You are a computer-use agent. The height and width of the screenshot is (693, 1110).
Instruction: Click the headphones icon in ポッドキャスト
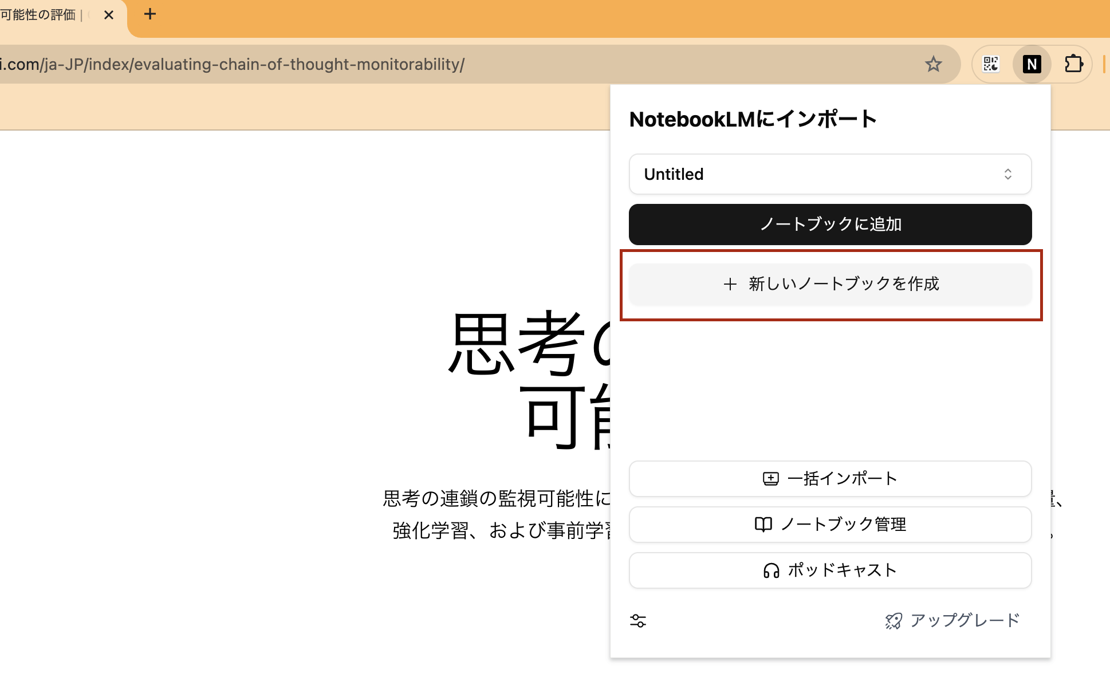(771, 570)
